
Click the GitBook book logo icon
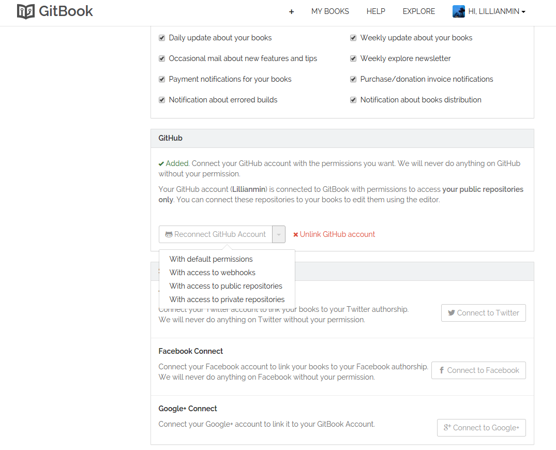pos(26,11)
